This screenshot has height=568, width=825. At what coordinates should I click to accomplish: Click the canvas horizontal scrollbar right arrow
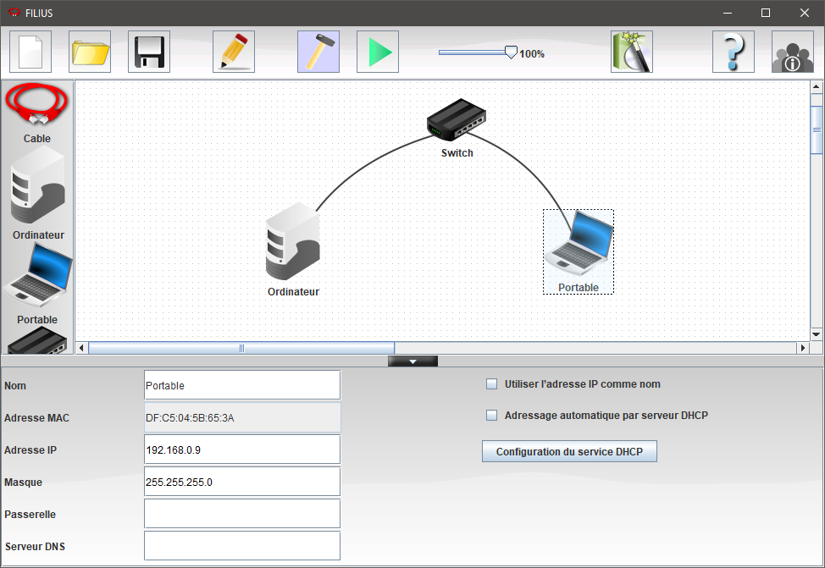(803, 348)
